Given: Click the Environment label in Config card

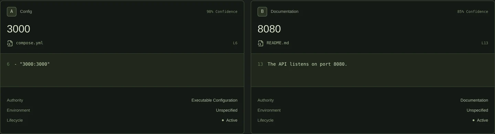Looking at the screenshot, I should tap(19, 110).
